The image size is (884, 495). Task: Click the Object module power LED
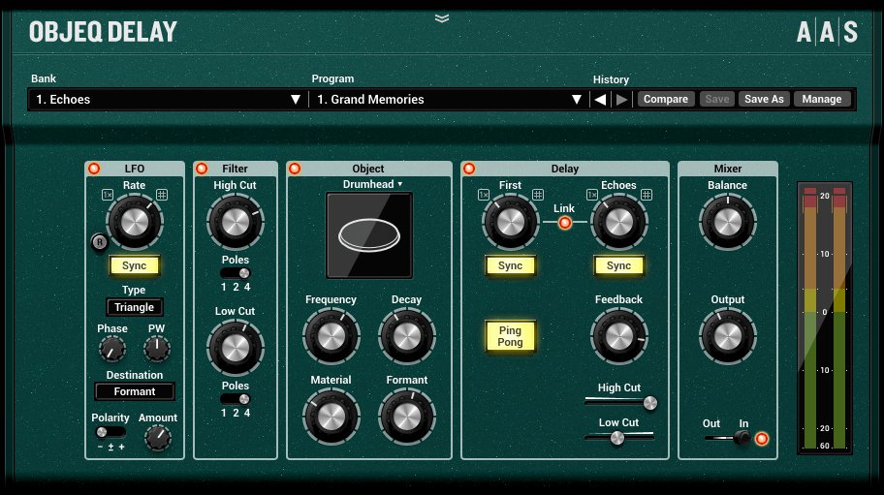[295, 169]
